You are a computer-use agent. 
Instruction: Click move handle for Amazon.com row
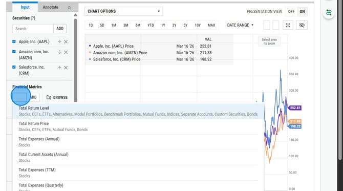tap(59, 52)
